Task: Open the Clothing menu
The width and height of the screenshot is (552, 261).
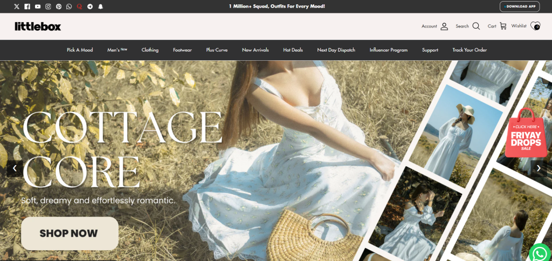Action: coord(150,50)
